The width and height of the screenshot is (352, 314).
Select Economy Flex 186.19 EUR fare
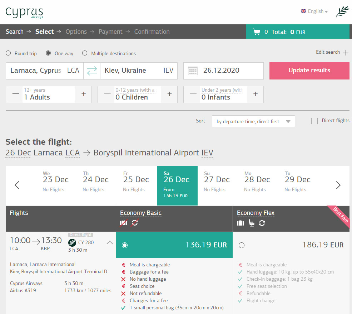(291, 245)
